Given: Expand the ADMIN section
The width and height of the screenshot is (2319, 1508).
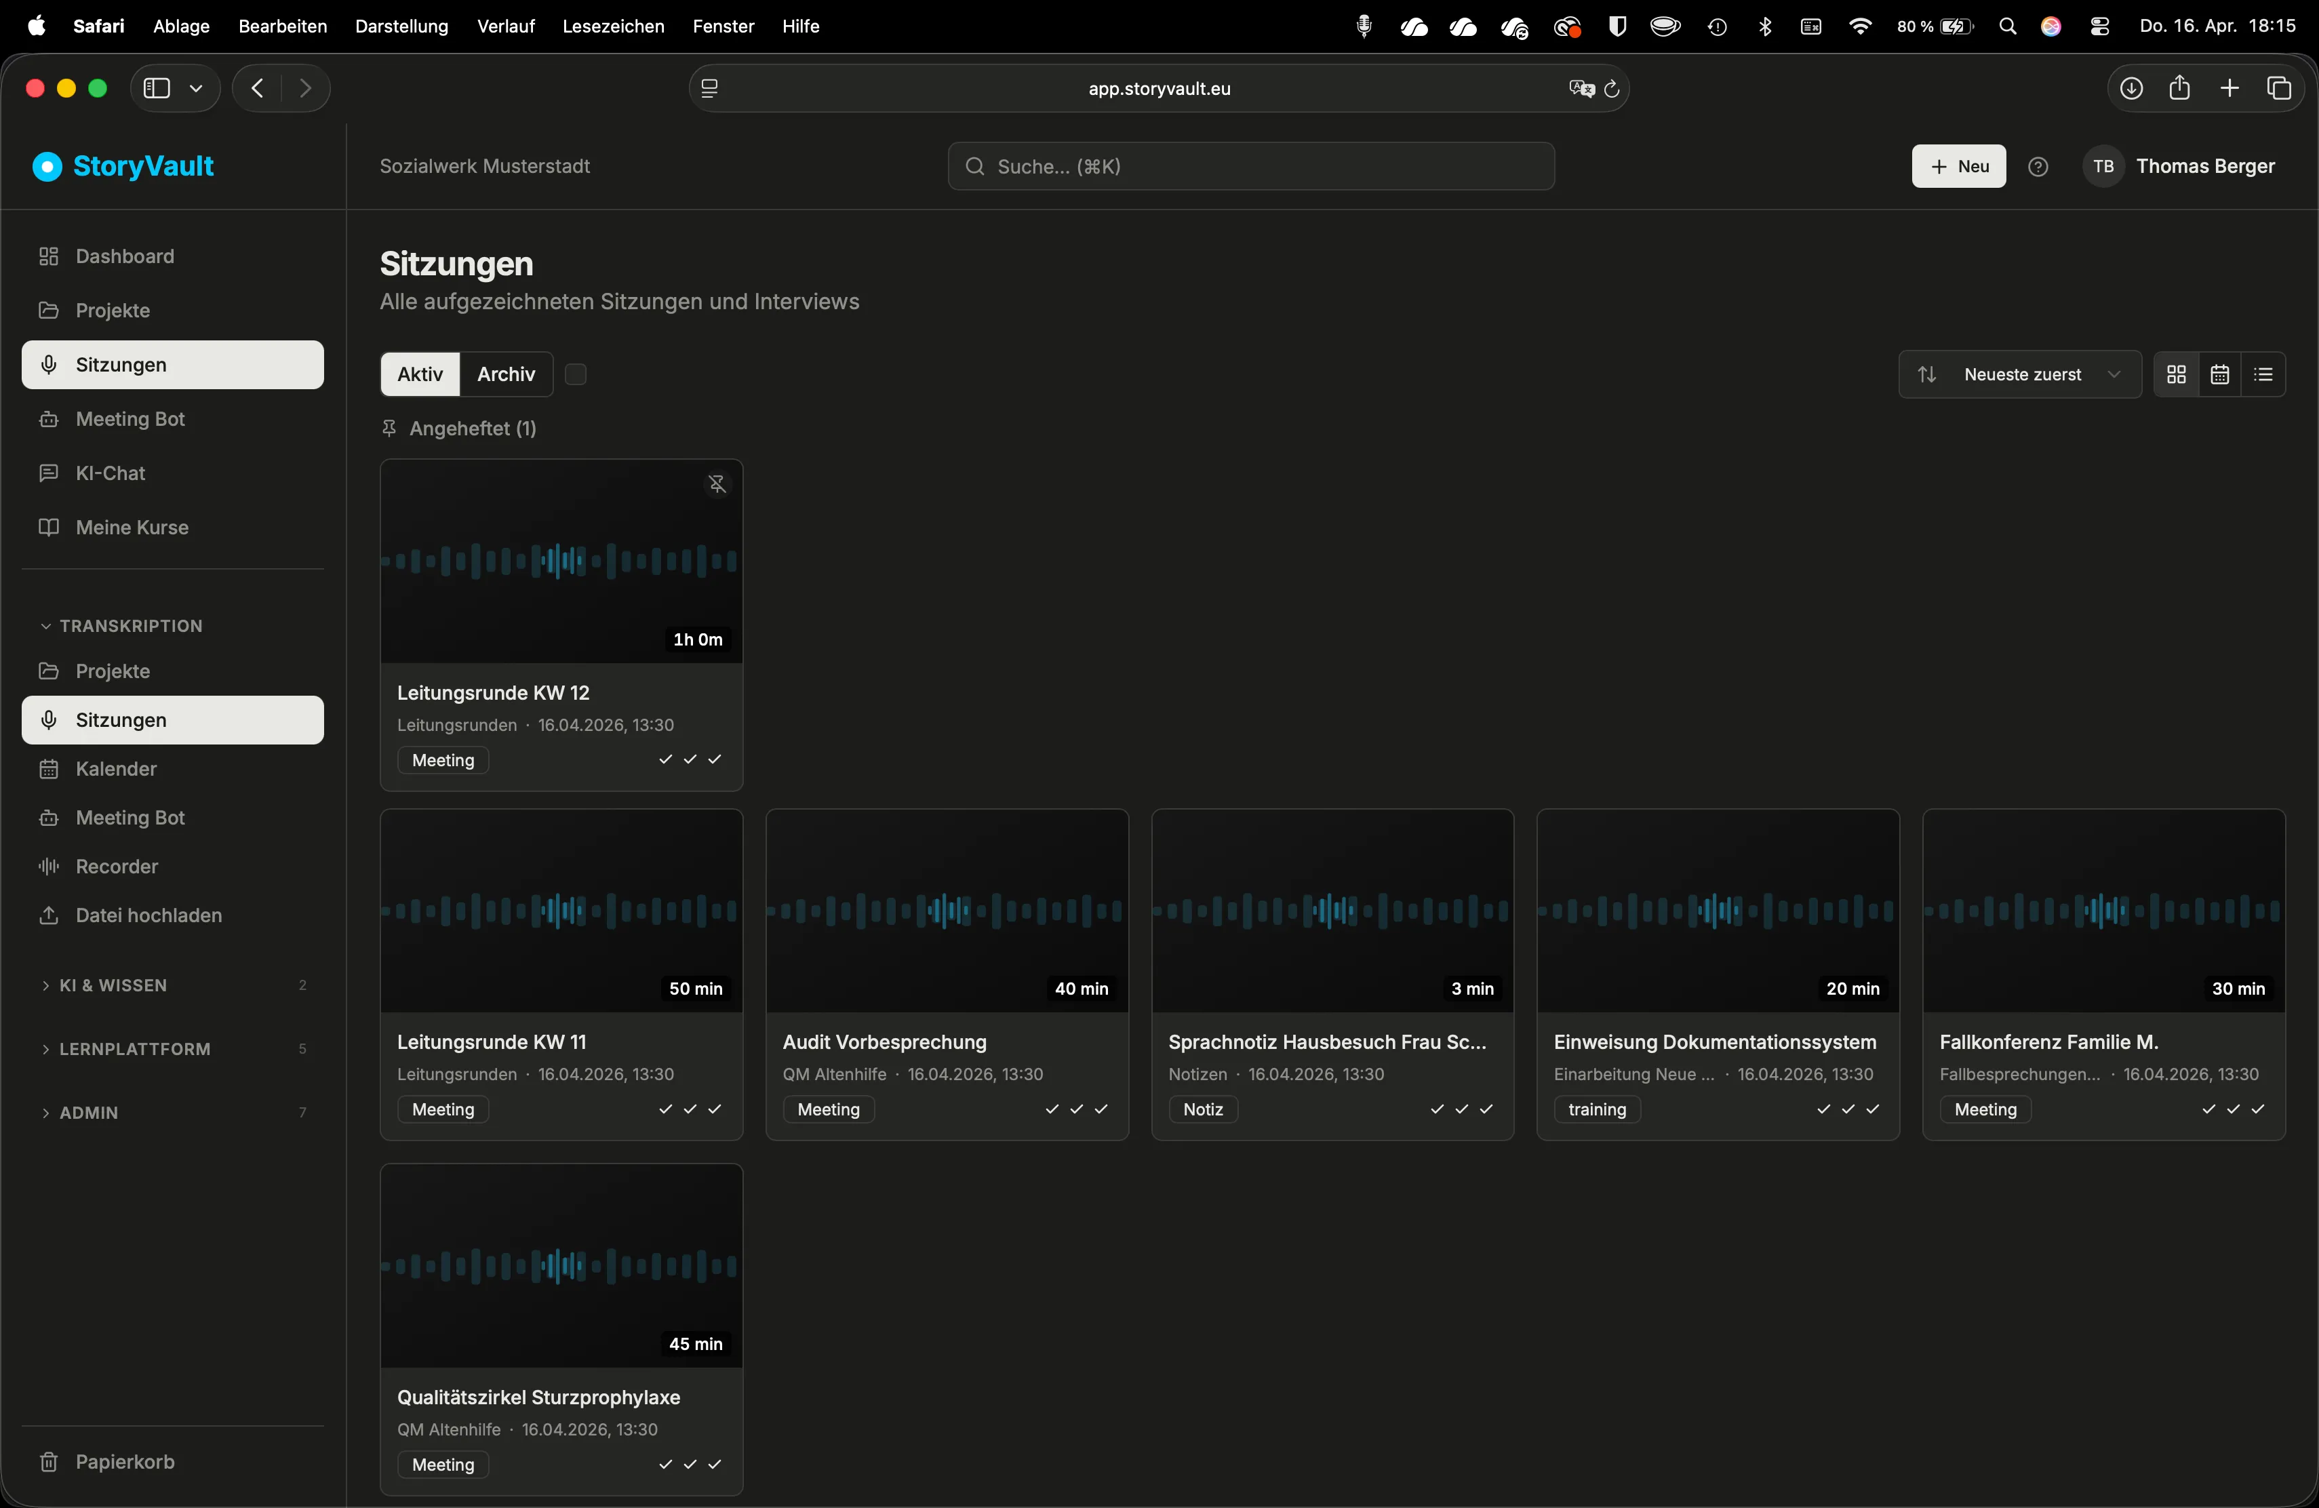Looking at the screenshot, I should point(172,1113).
